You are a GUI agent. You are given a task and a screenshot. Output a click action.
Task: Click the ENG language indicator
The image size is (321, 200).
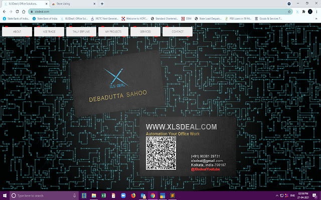[x=292, y=195]
